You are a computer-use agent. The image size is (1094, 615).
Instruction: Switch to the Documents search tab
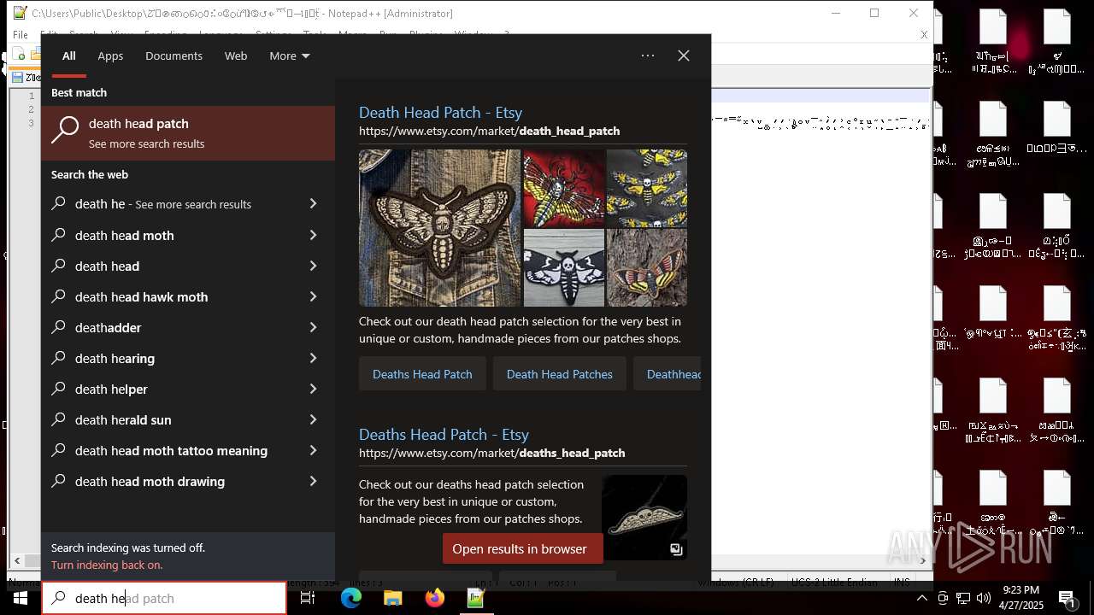click(174, 56)
